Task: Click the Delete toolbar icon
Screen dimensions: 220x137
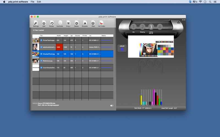Action: click(76, 24)
